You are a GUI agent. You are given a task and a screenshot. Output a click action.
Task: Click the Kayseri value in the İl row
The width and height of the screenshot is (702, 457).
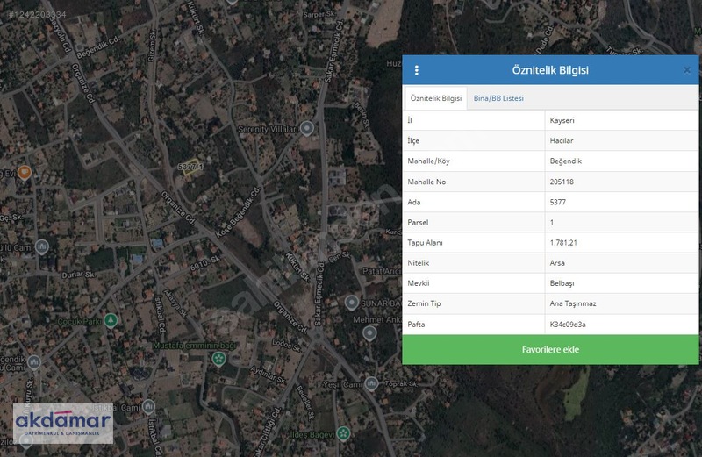pos(562,120)
